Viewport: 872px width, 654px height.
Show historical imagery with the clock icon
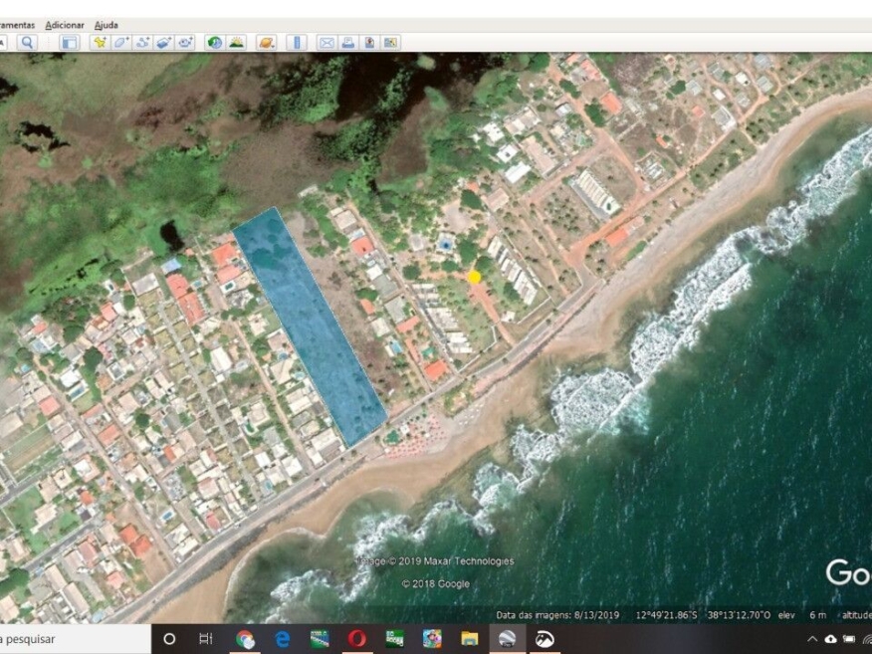(215, 42)
